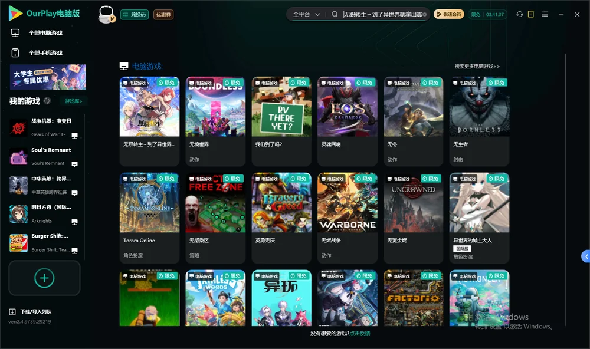Expand the blue side panel arrow

coord(585,256)
